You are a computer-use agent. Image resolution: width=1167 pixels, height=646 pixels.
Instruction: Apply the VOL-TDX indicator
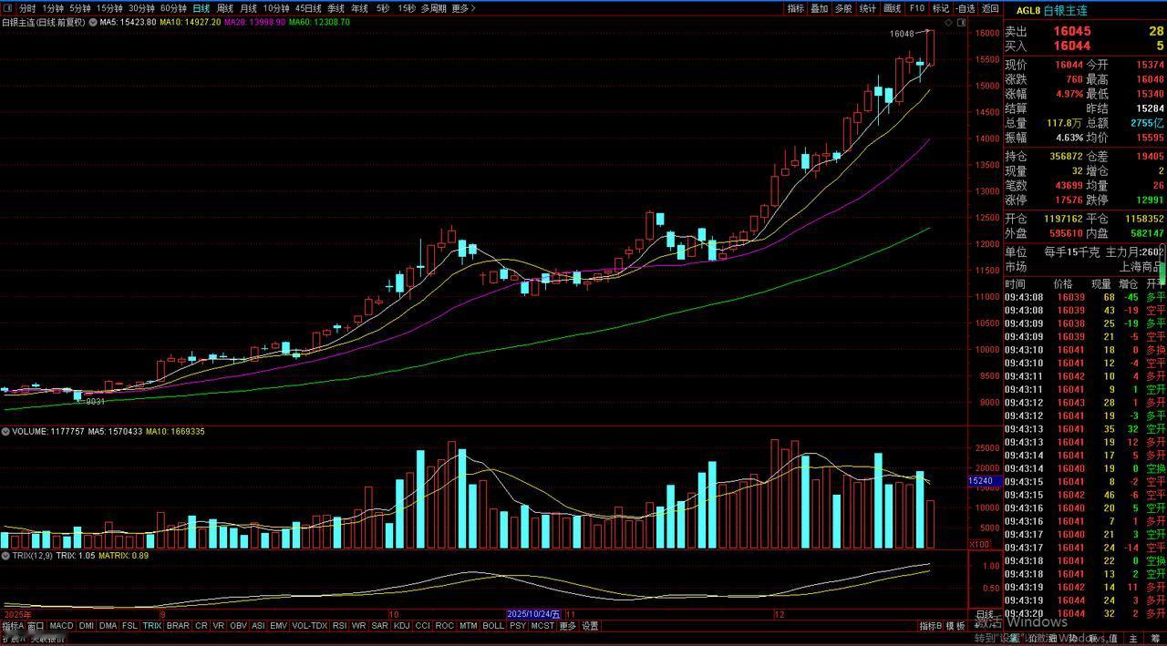309,626
